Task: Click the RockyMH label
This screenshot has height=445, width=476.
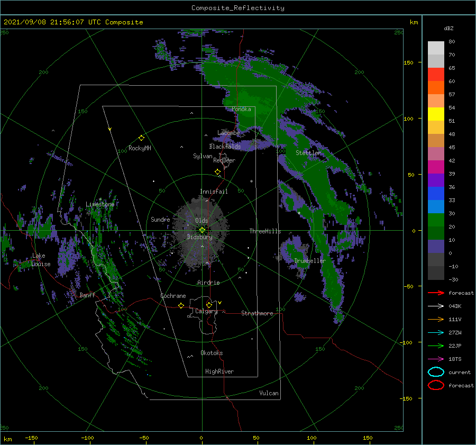Action: coord(140,148)
